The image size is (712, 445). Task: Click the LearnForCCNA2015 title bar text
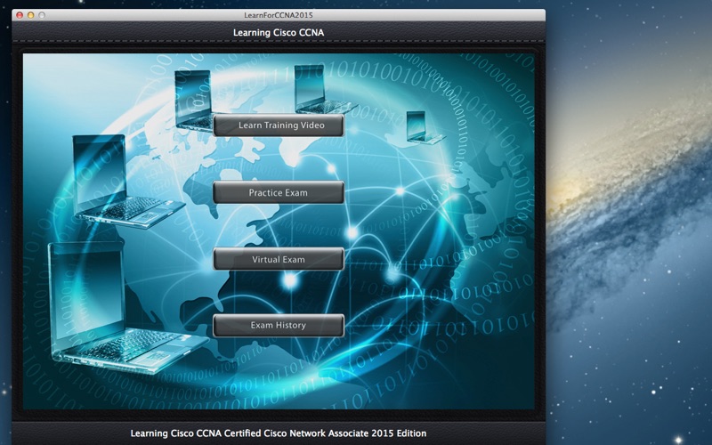coord(279,15)
